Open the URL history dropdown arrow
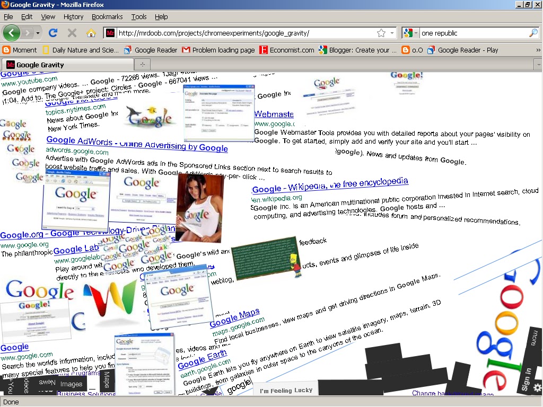Viewport: 543px width, 407px height. coord(392,33)
